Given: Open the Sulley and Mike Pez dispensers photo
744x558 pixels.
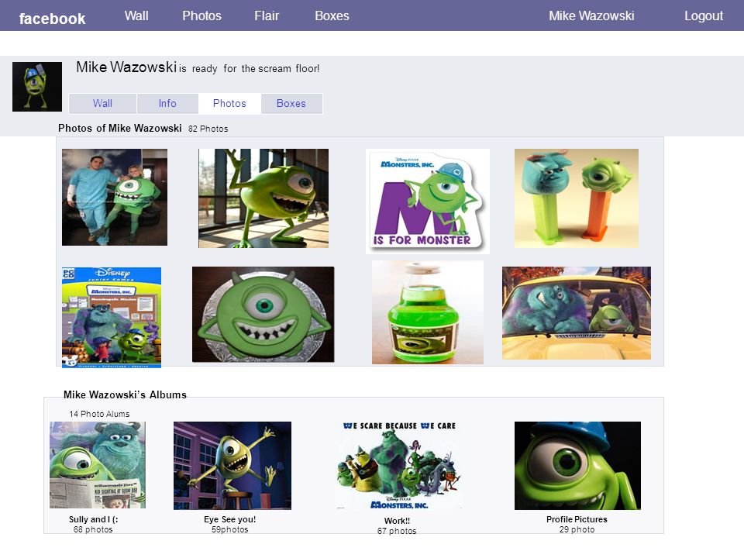Looking at the screenshot, I should tap(577, 198).
